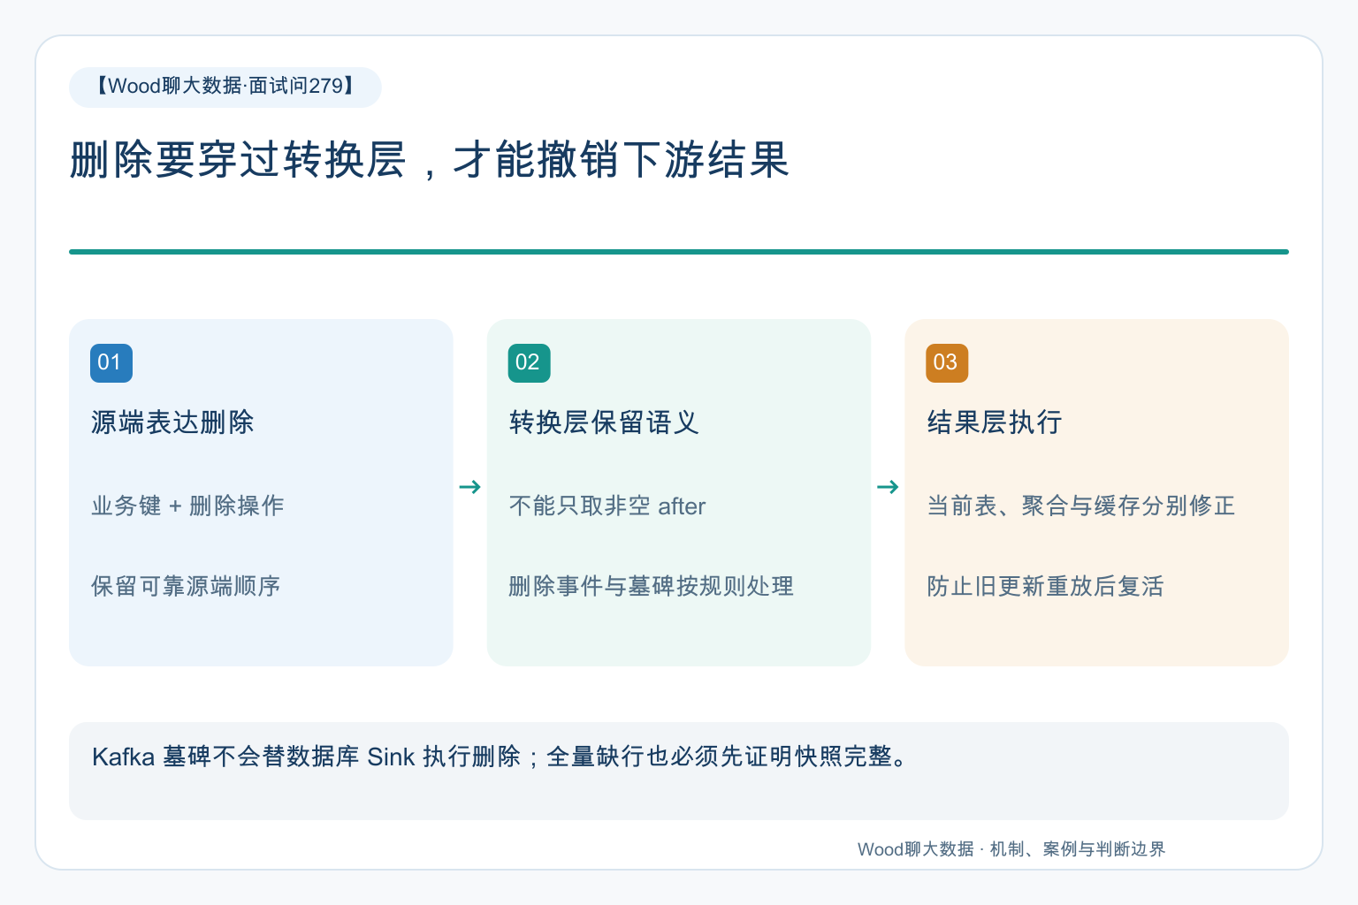
Task: Click the line 防止旧更新重放后复活
Action: [x=1045, y=586]
